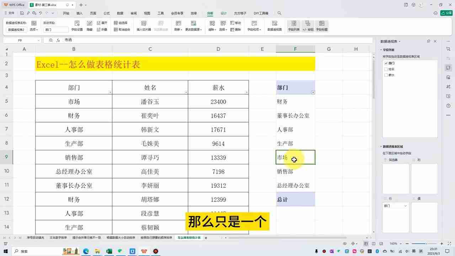
Task: Open the 字段和项 dropdown
Action: 254,30
